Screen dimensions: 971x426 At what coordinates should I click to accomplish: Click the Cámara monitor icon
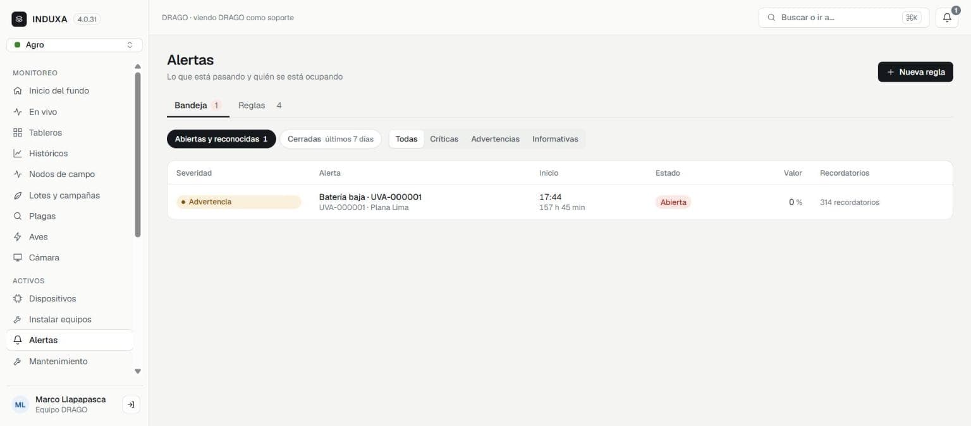point(18,258)
